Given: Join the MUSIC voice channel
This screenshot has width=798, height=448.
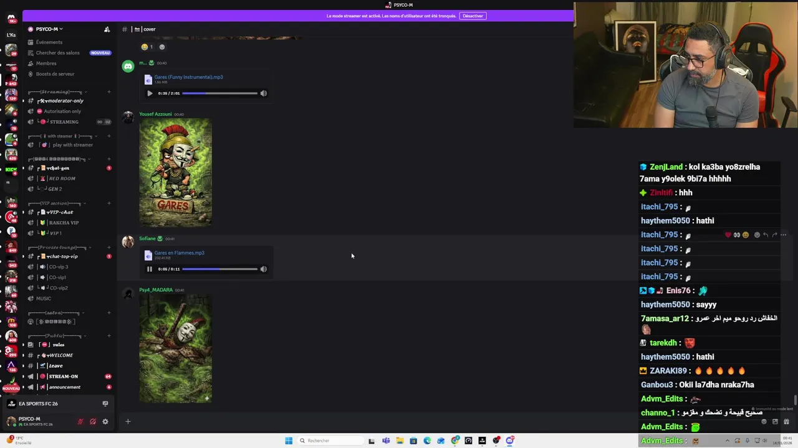Looking at the screenshot, I should (x=44, y=299).
